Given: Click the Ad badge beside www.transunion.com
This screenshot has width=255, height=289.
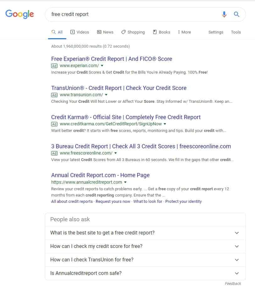Looking at the screenshot, I should [54, 95].
